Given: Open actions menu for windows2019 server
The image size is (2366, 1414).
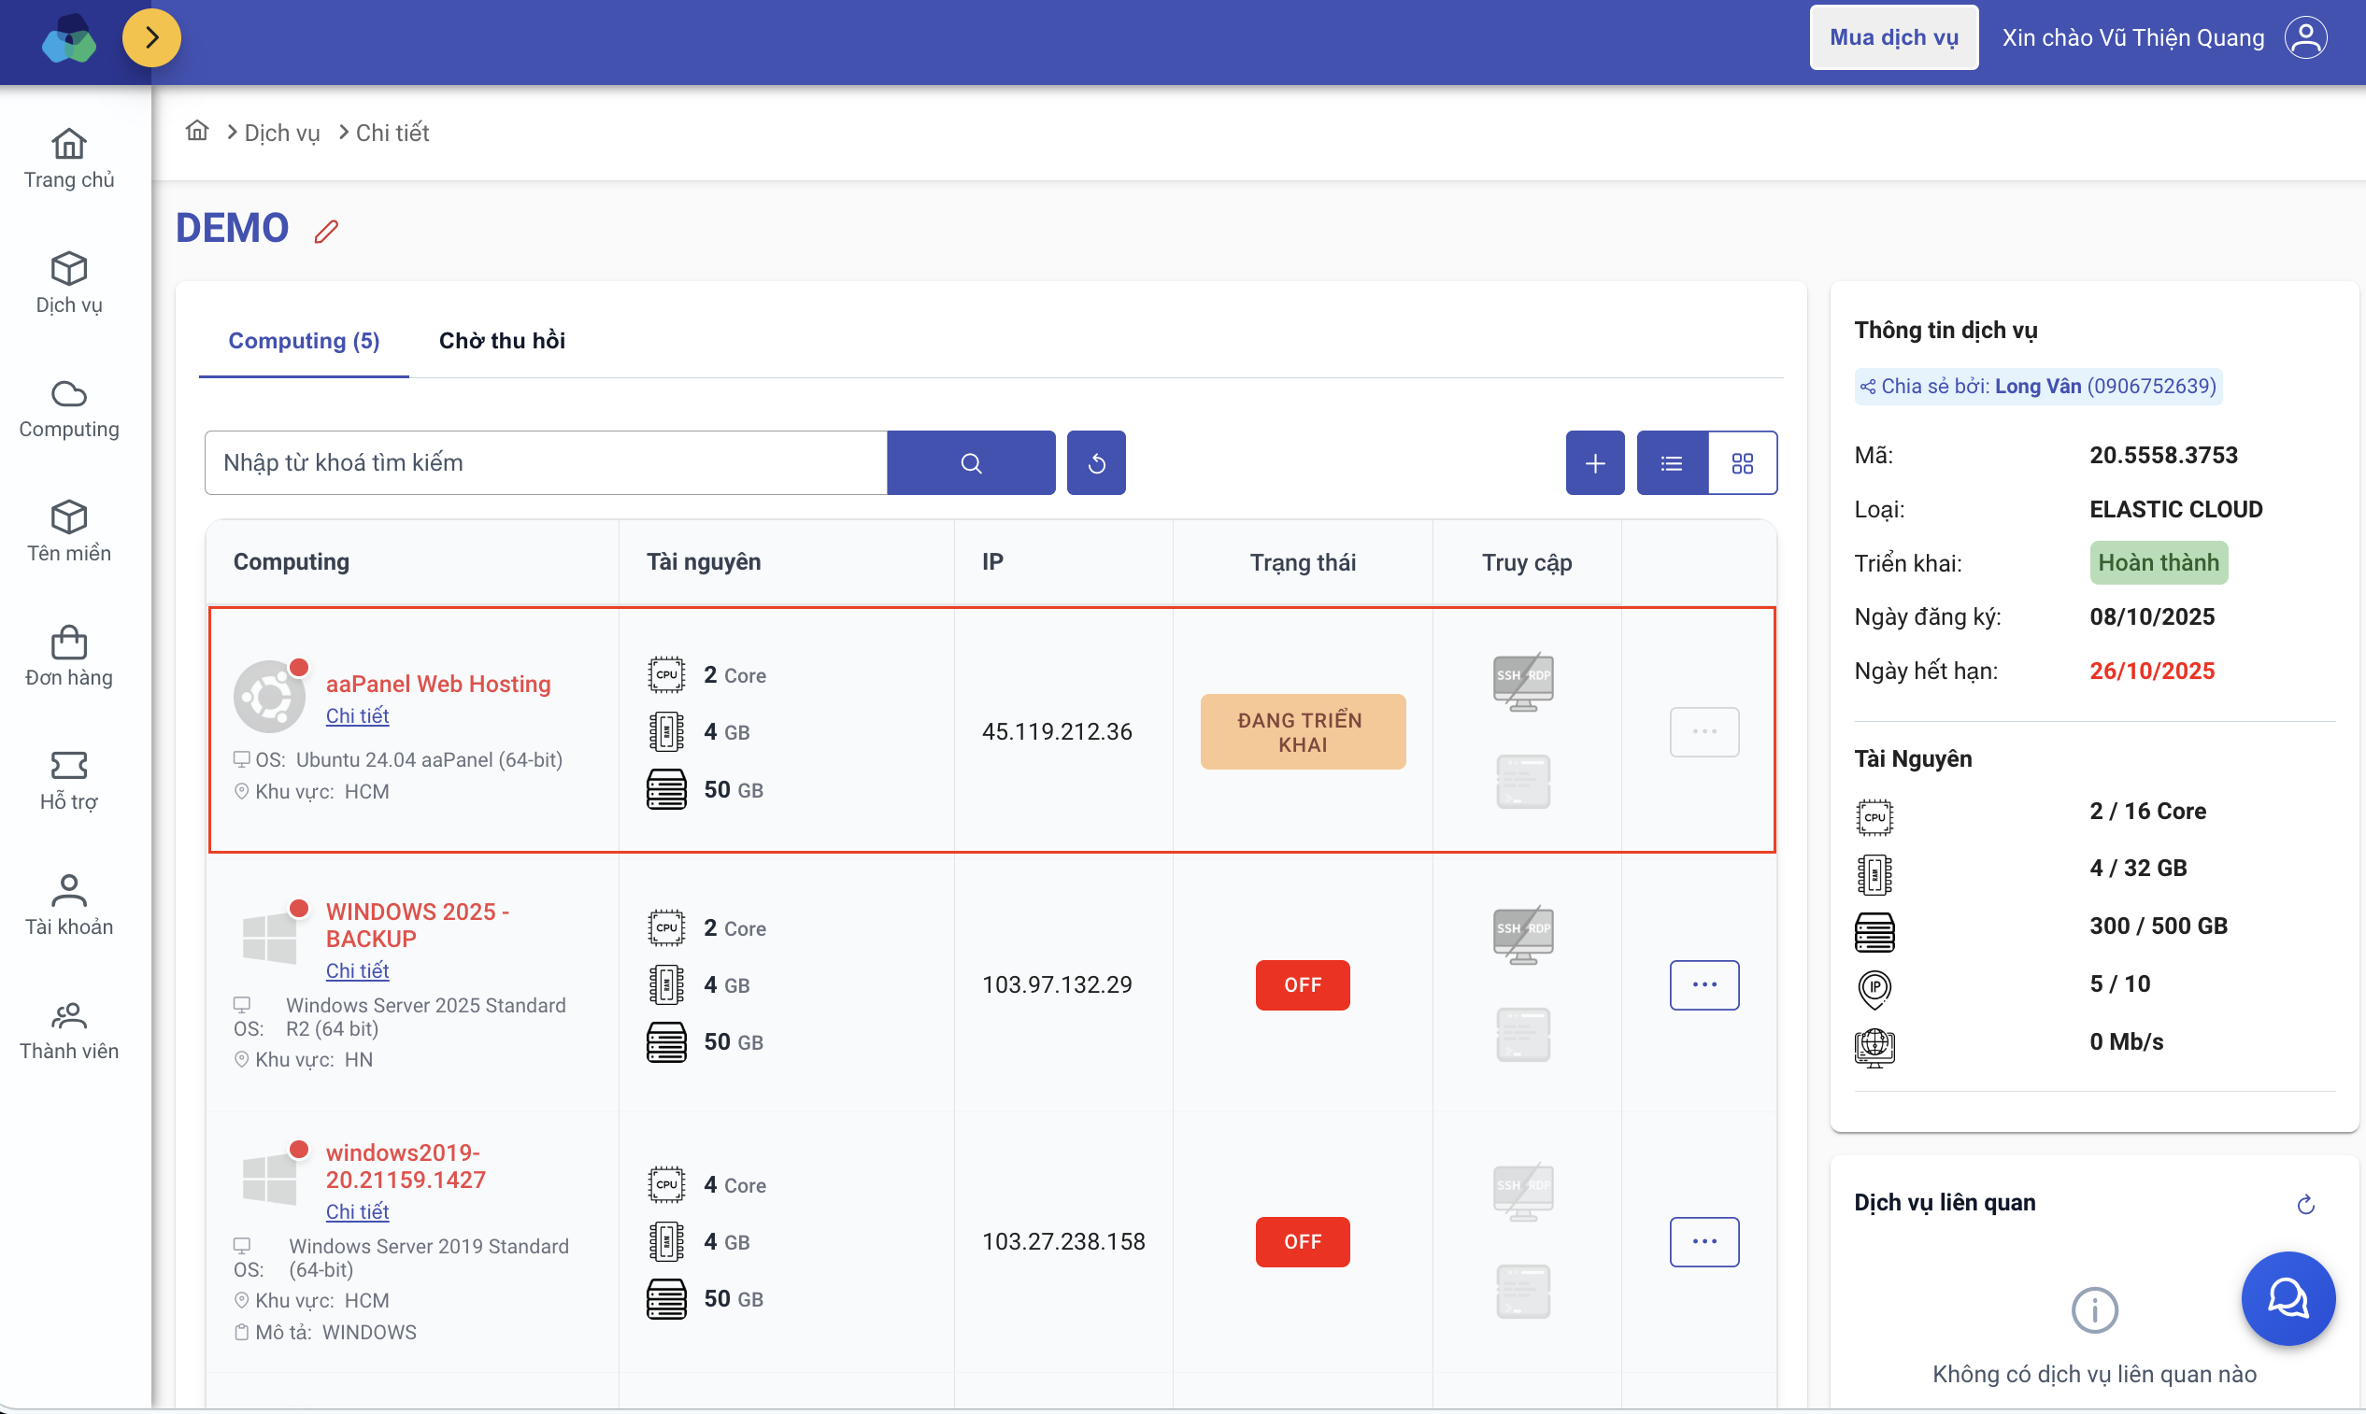Looking at the screenshot, I should click(x=1703, y=1241).
